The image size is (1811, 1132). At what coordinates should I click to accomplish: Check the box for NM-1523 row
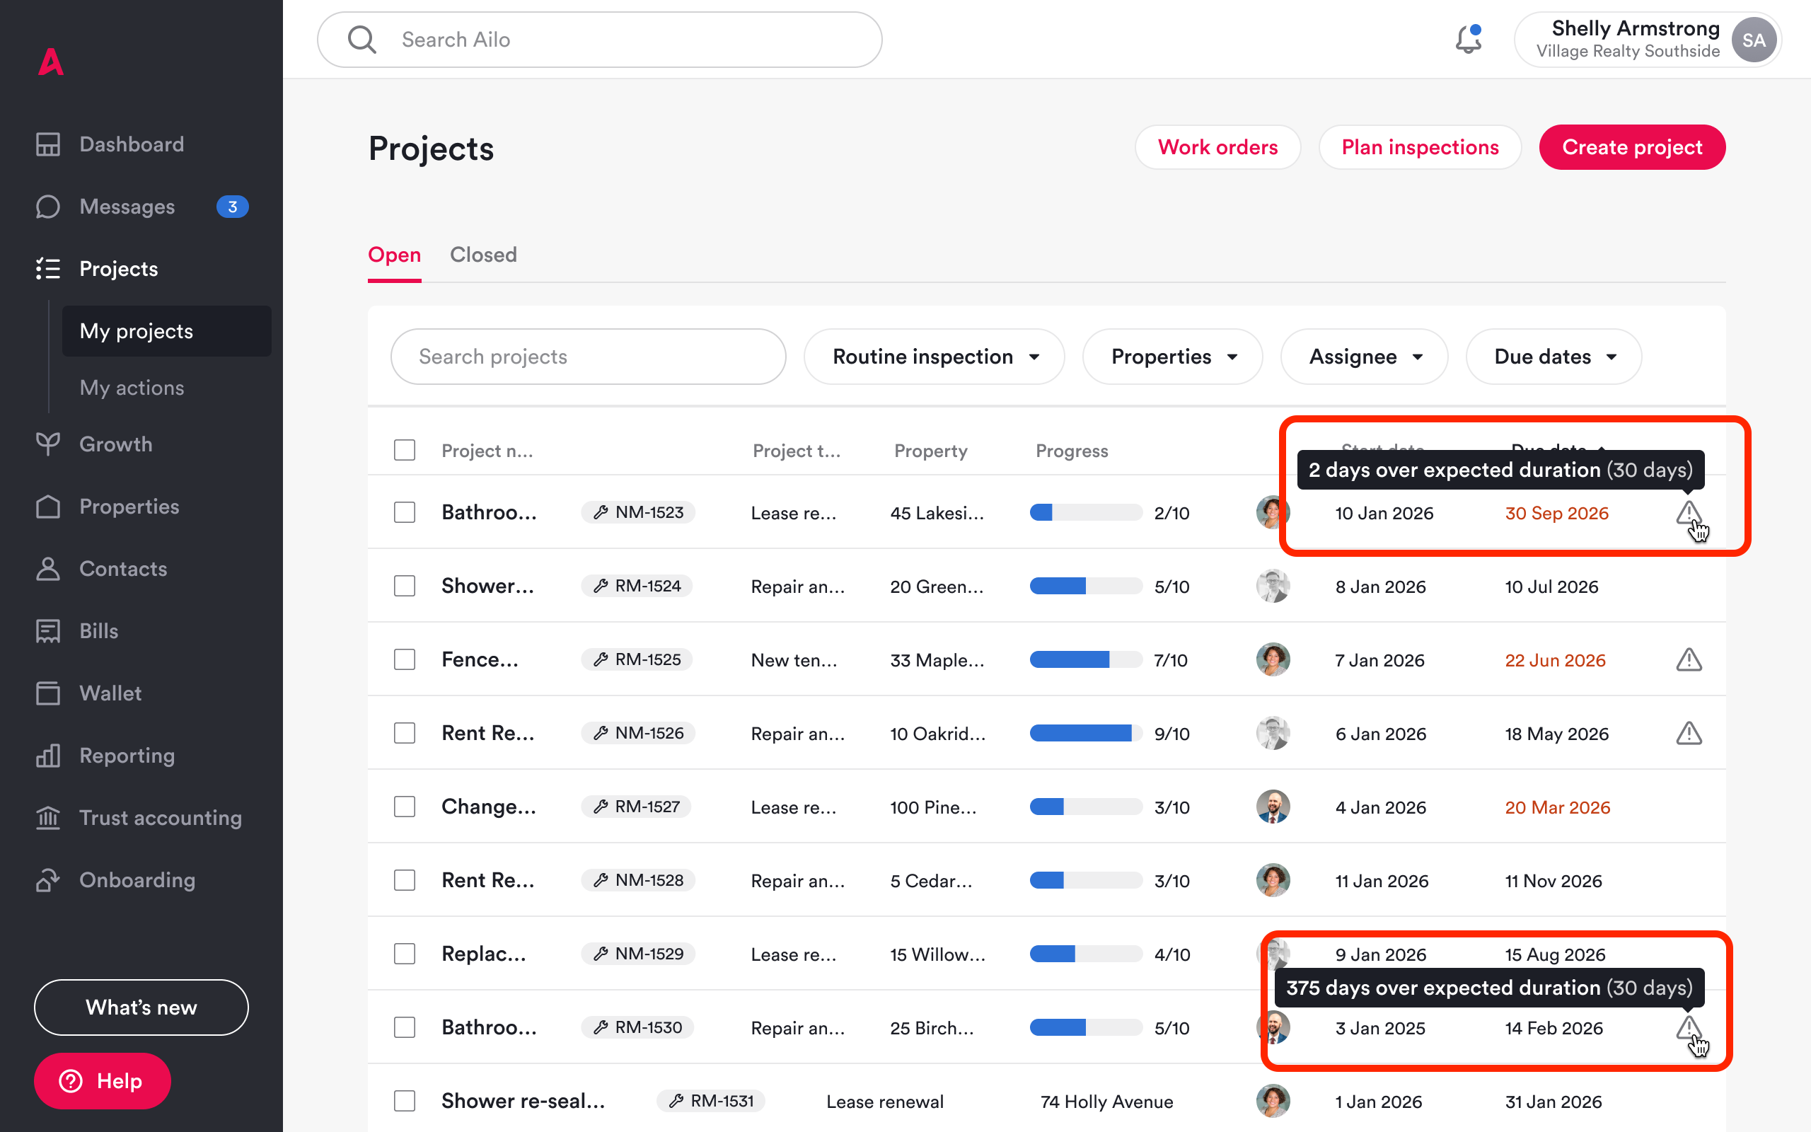[405, 513]
